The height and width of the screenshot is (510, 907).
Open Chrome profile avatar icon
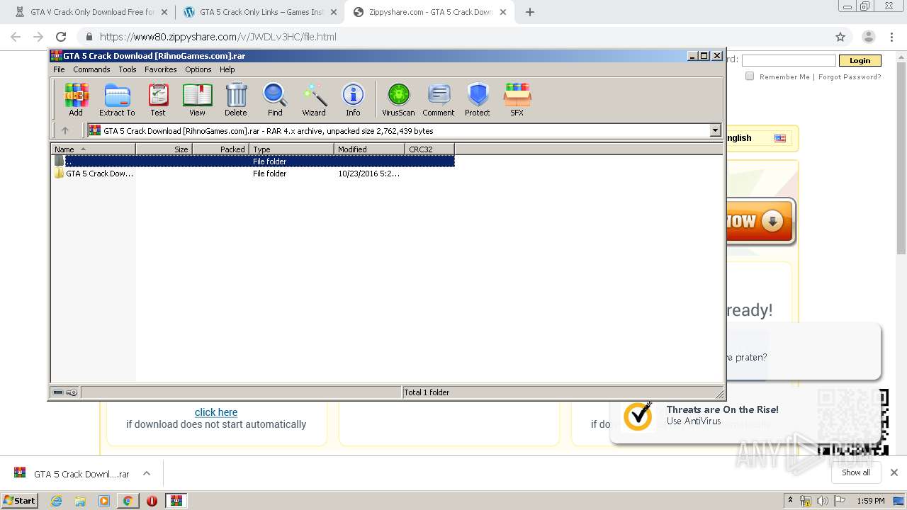pos(868,37)
